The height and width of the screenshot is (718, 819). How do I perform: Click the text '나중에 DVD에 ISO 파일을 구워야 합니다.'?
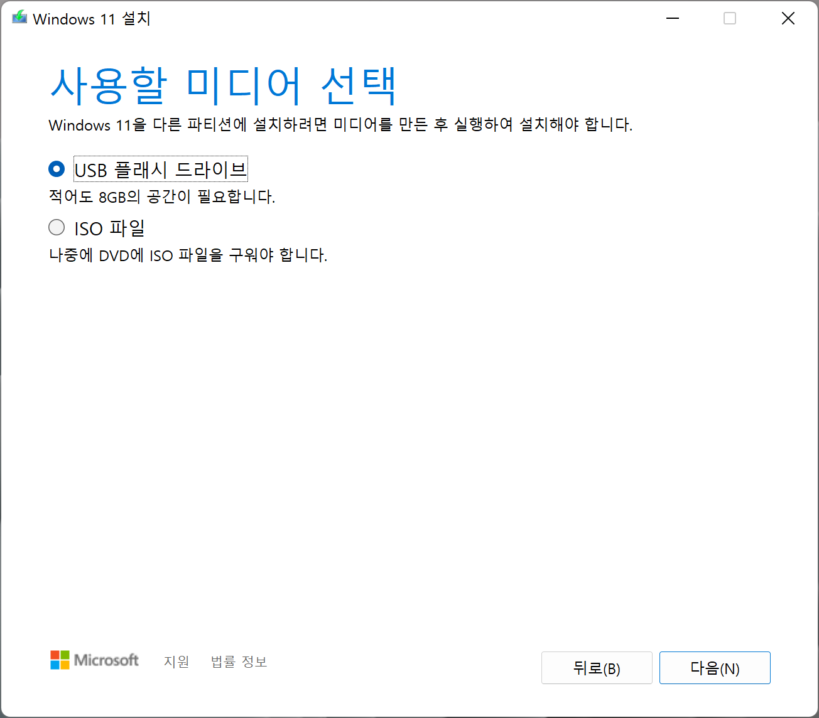188,255
